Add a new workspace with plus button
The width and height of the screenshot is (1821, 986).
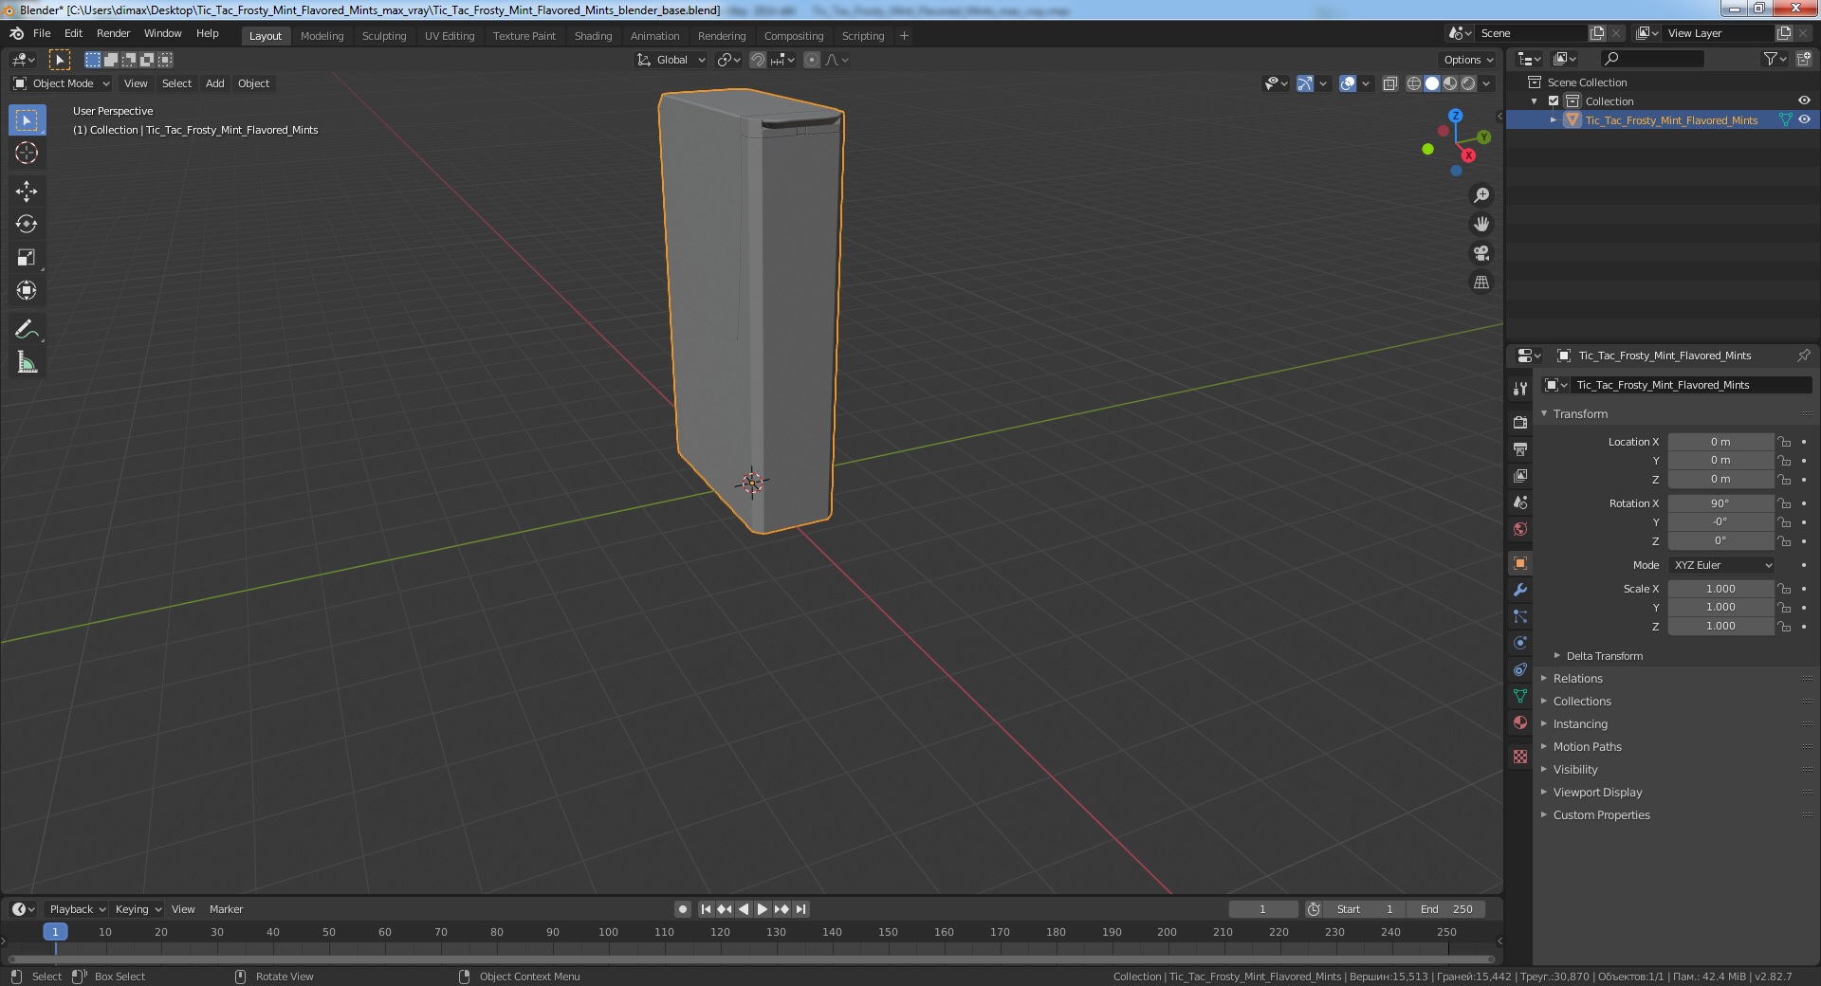pyautogui.click(x=904, y=36)
